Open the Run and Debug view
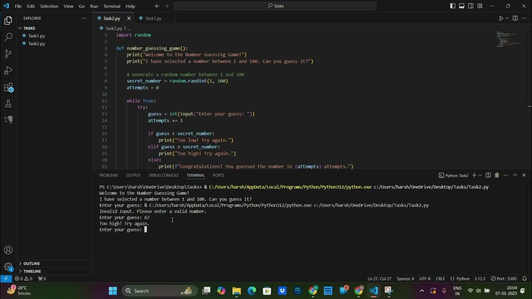This screenshot has width=532, height=299. click(8, 70)
